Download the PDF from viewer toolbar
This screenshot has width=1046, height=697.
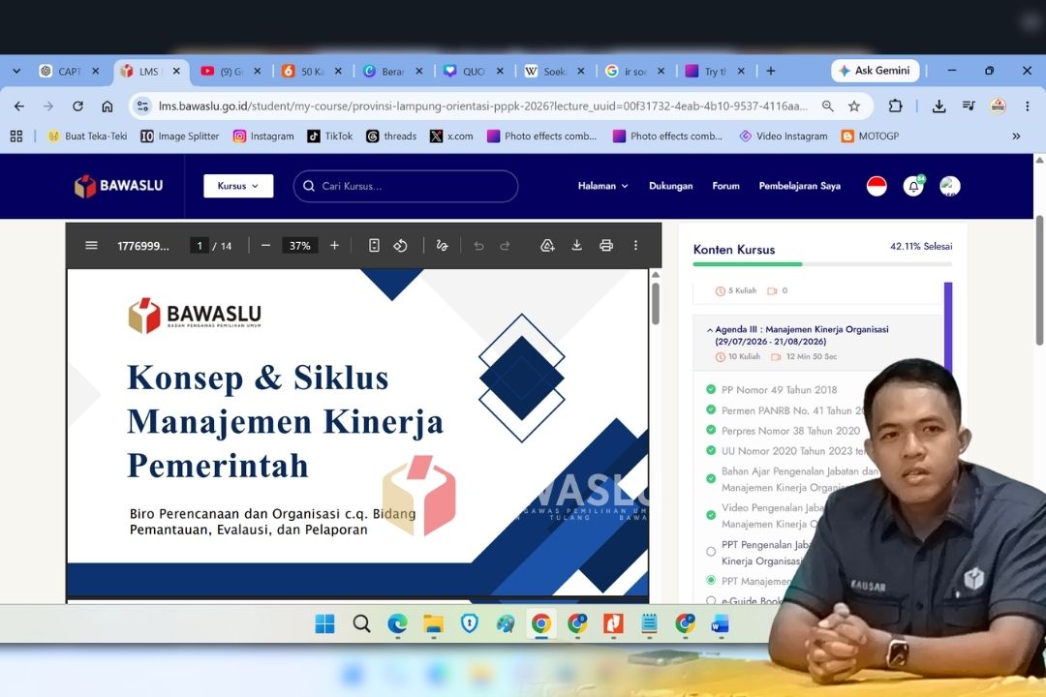coord(576,246)
